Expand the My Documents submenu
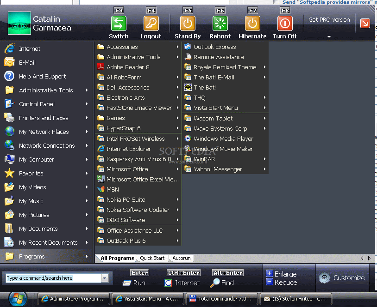The height and width of the screenshot is (307, 377). tap(87, 229)
